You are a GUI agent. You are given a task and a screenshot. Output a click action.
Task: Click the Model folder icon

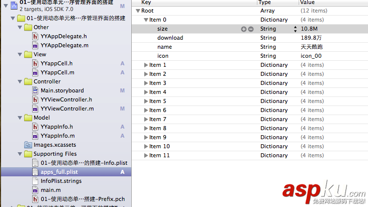tap(28, 118)
